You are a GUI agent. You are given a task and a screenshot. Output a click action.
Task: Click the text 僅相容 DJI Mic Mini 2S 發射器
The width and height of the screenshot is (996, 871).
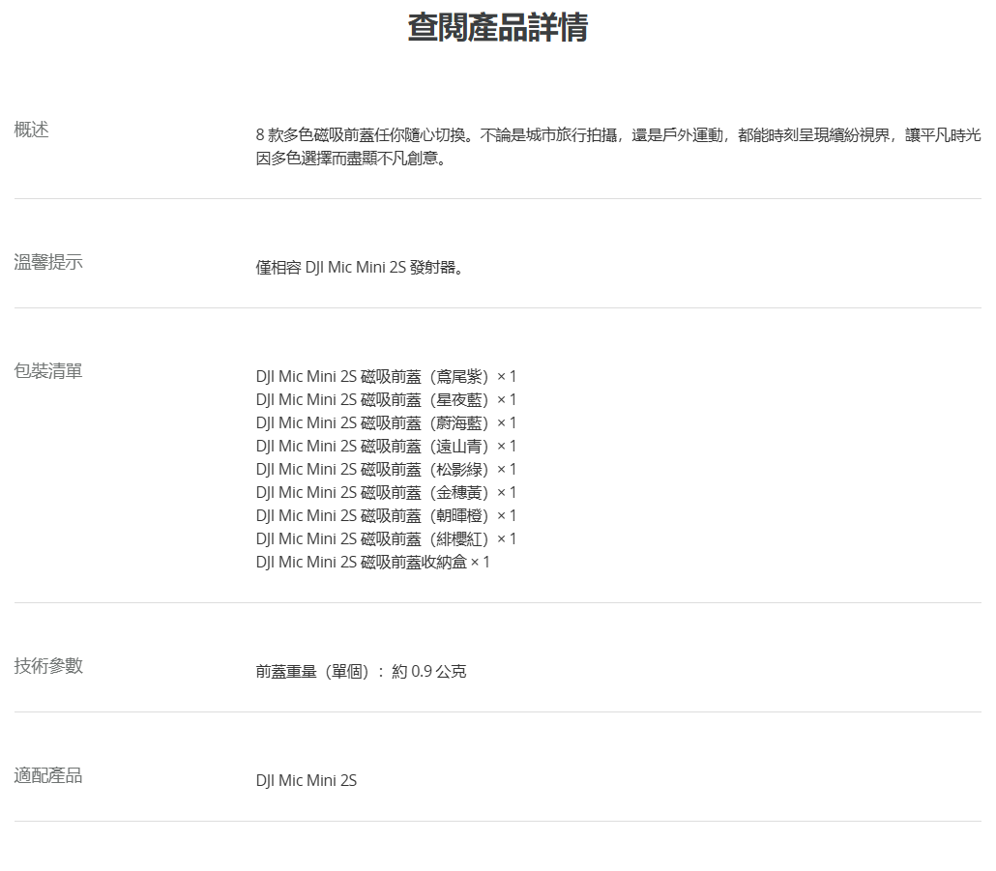[x=360, y=267]
